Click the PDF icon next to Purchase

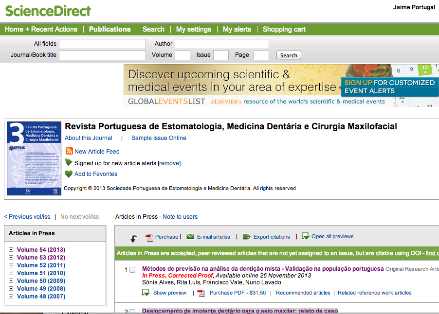click(x=149, y=237)
